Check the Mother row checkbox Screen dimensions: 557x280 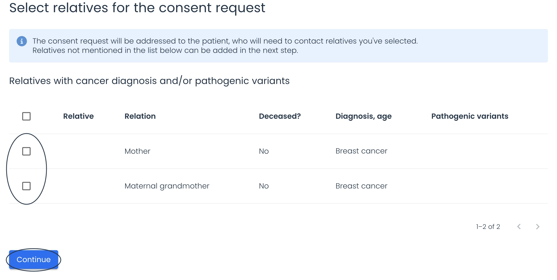26,151
